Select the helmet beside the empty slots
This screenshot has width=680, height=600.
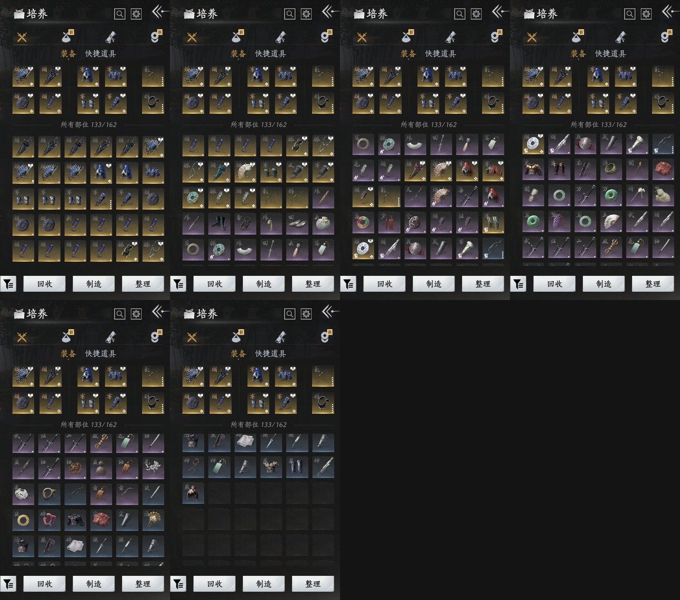[x=193, y=493]
